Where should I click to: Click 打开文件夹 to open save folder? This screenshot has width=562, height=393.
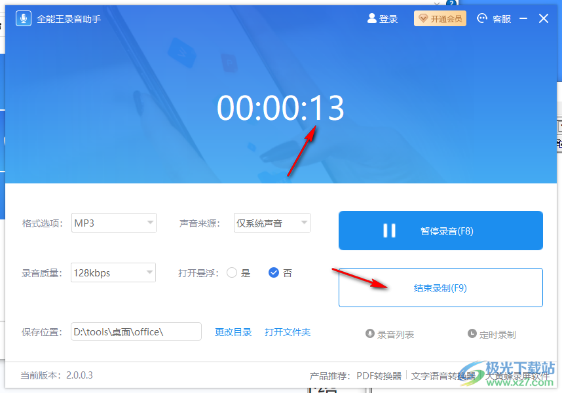(288, 331)
